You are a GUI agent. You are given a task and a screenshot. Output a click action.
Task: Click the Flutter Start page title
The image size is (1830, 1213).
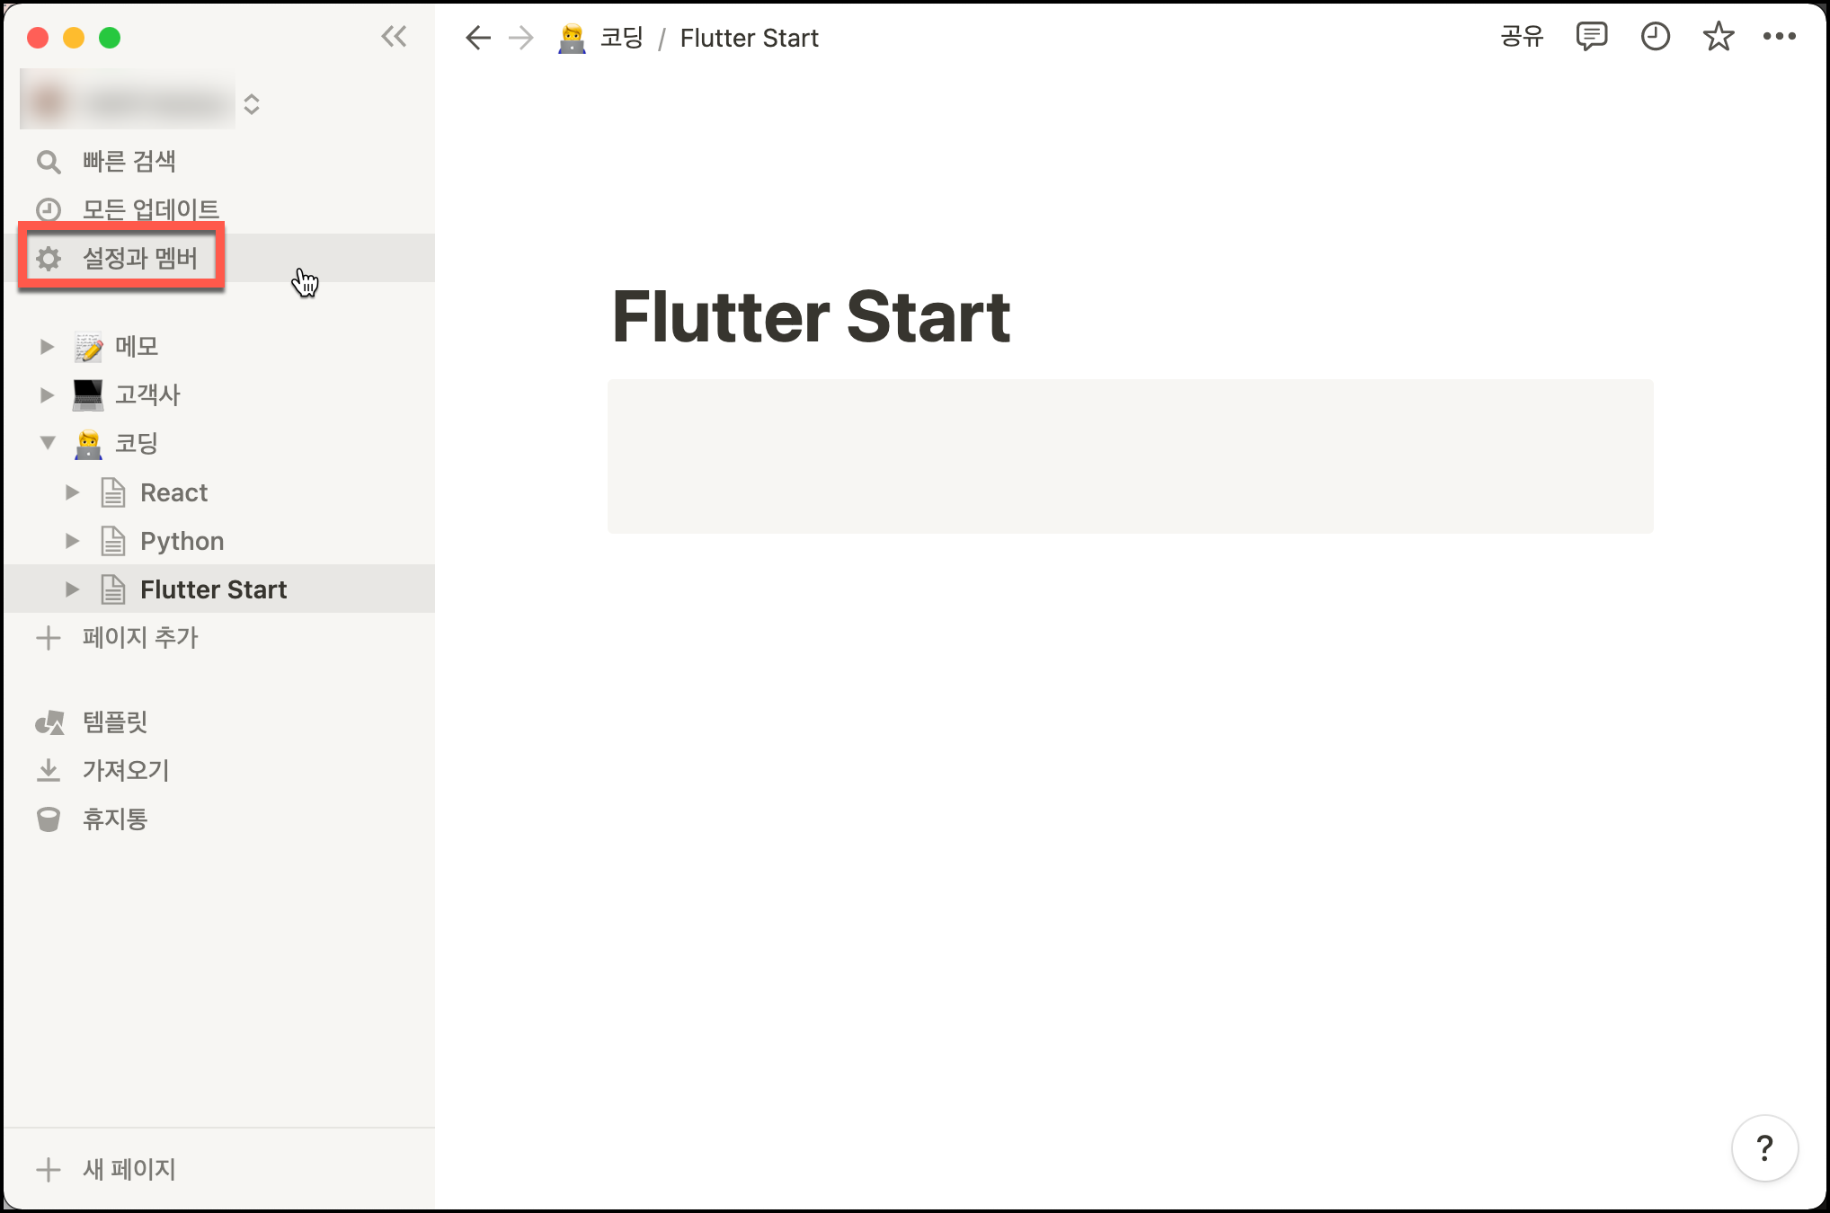point(812,317)
